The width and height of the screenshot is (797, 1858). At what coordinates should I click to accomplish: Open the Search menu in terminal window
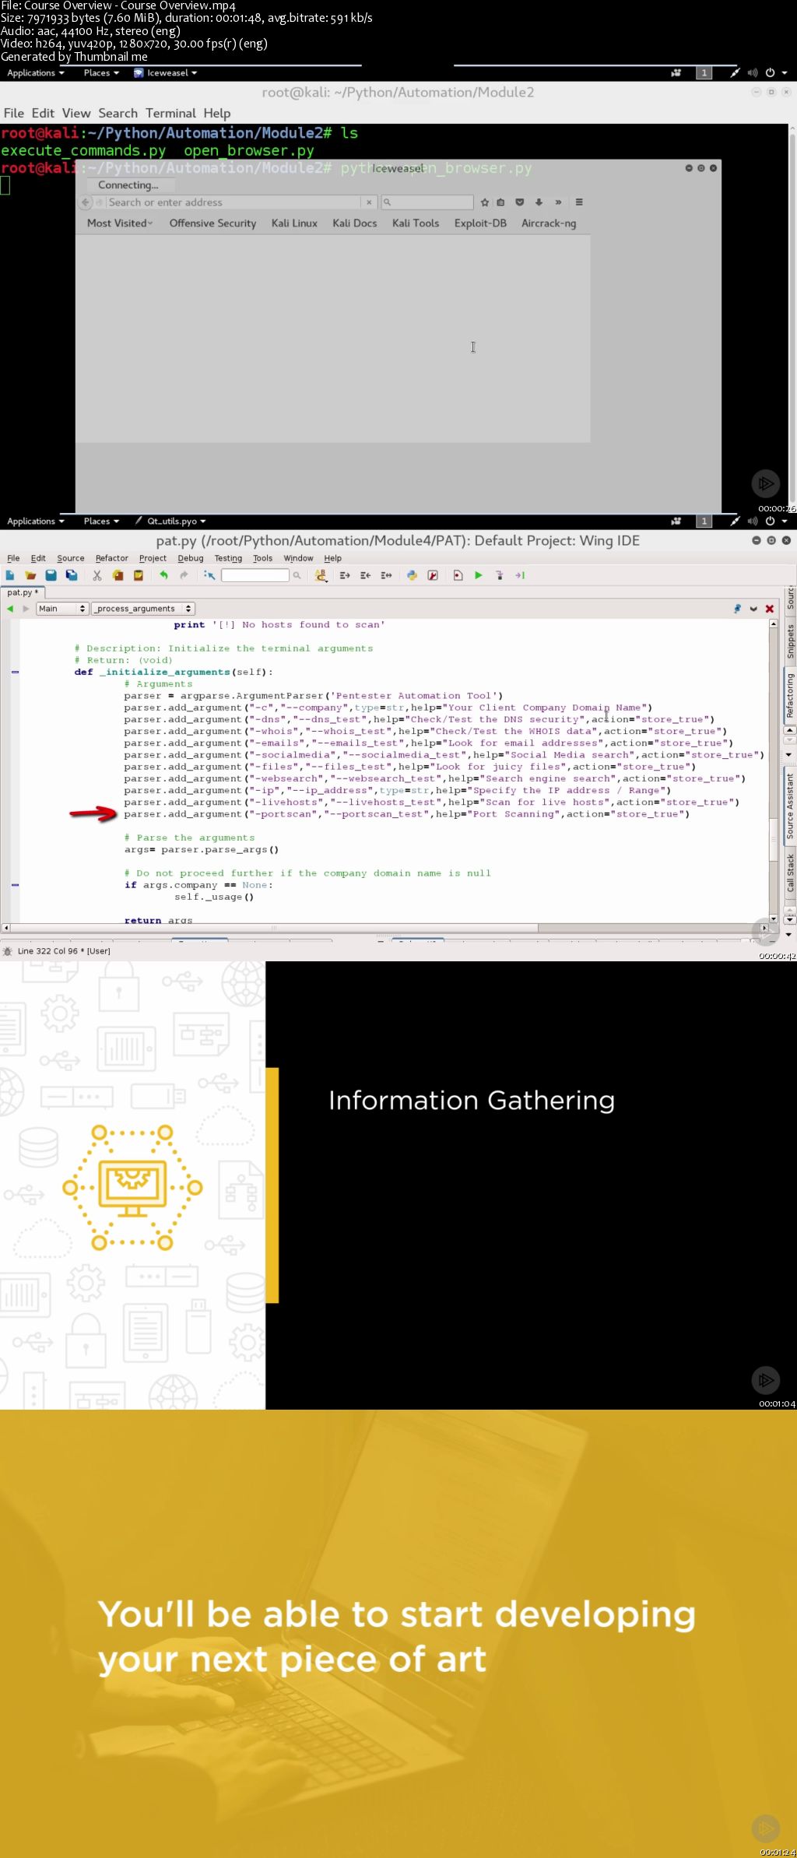[118, 114]
